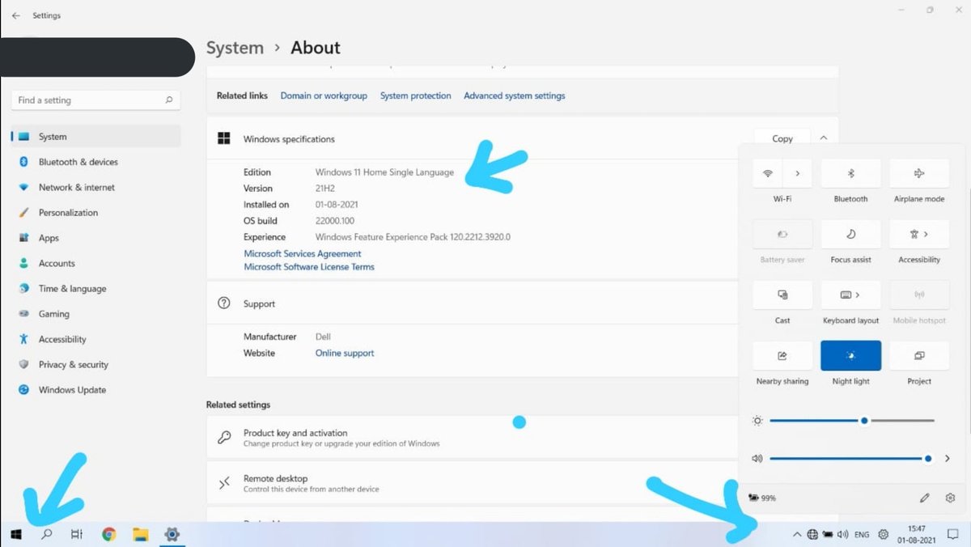971x547 pixels.
Task: Open Bluetooth & devices category
Action: [96, 162]
